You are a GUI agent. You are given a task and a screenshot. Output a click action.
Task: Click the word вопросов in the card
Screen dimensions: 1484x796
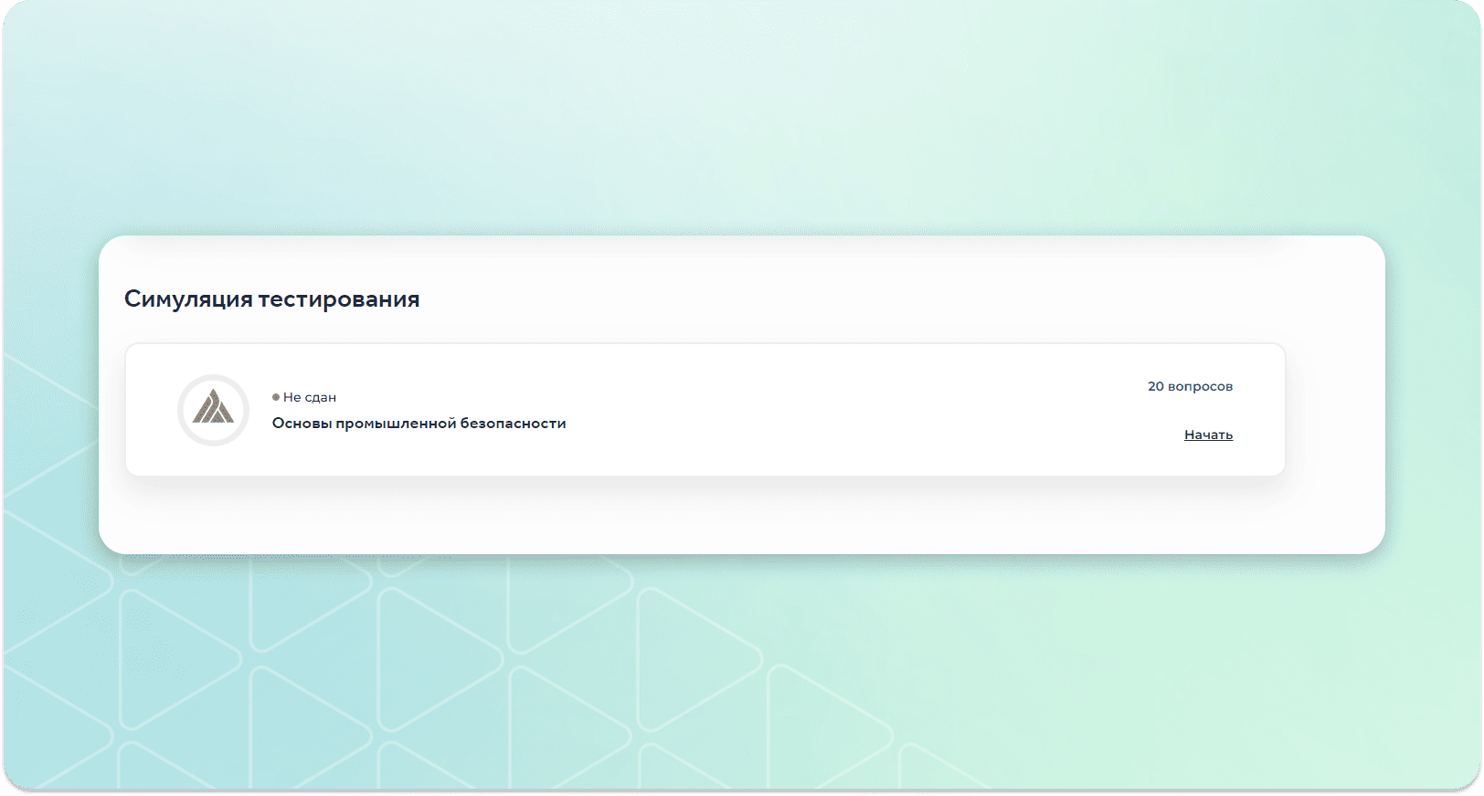(1200, 386)
